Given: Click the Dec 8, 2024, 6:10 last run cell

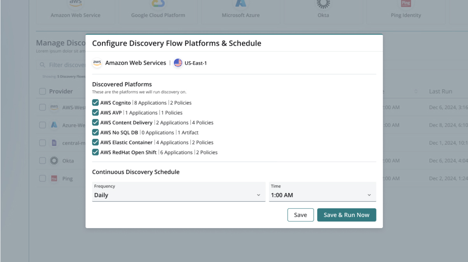Looking at the screenshot, I should click(x=448, y=125).
